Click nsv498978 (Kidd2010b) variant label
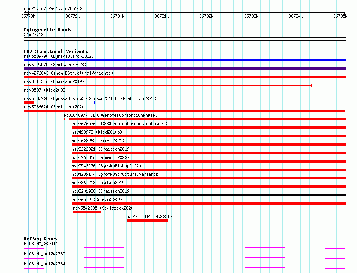357x273 pixels. [97, 132]
